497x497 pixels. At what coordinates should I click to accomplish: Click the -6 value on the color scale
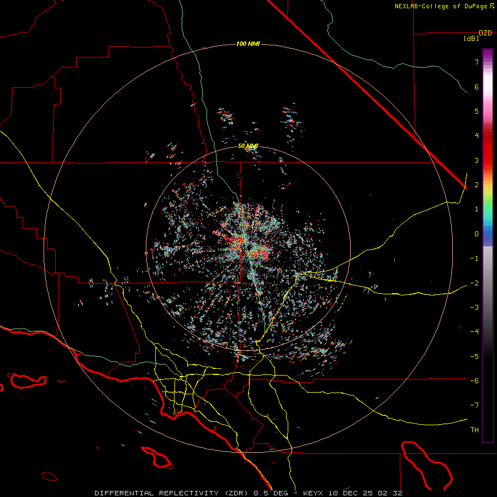tap(474, 381)
